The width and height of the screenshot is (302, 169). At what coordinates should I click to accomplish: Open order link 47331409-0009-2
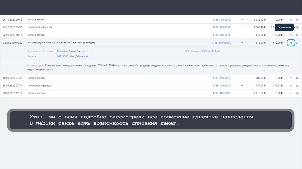click(x=221, y=43)
